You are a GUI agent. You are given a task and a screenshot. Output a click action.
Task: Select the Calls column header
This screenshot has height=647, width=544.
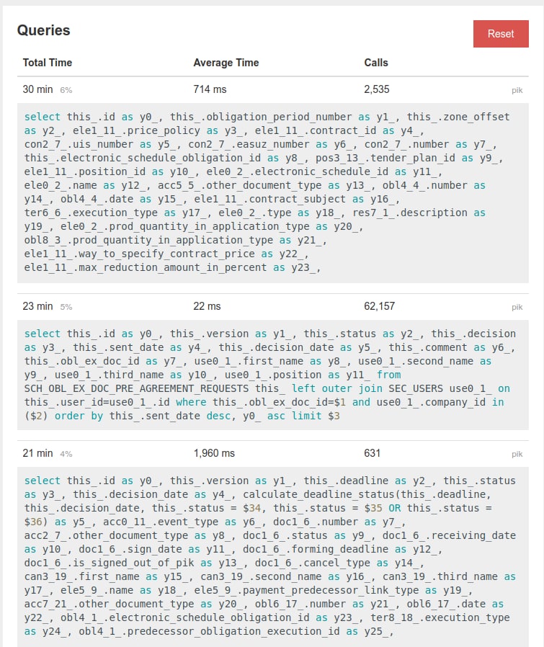pyautogui.click(x=376, y=63)
